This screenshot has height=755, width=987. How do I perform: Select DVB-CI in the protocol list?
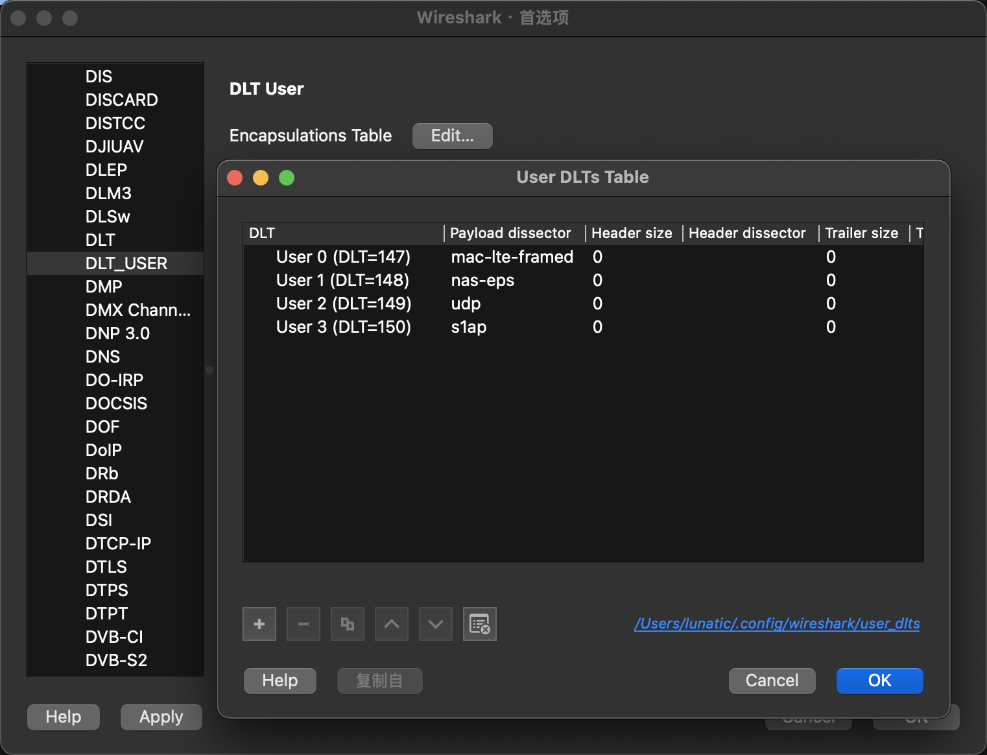click(115, 637)
